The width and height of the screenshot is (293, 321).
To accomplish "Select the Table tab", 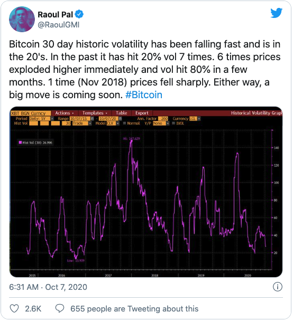I will (122, 113).
